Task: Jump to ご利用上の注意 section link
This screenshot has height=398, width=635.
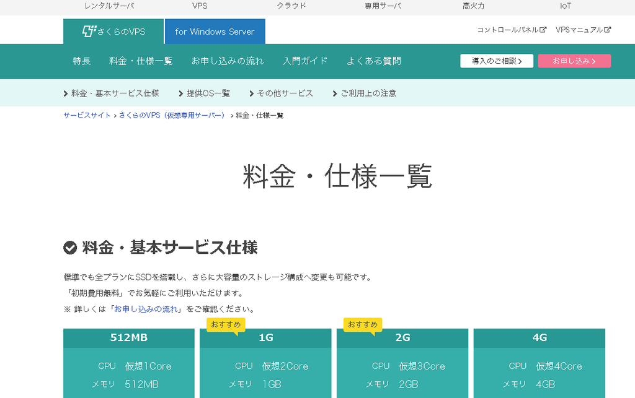Action: pos(368,93)
